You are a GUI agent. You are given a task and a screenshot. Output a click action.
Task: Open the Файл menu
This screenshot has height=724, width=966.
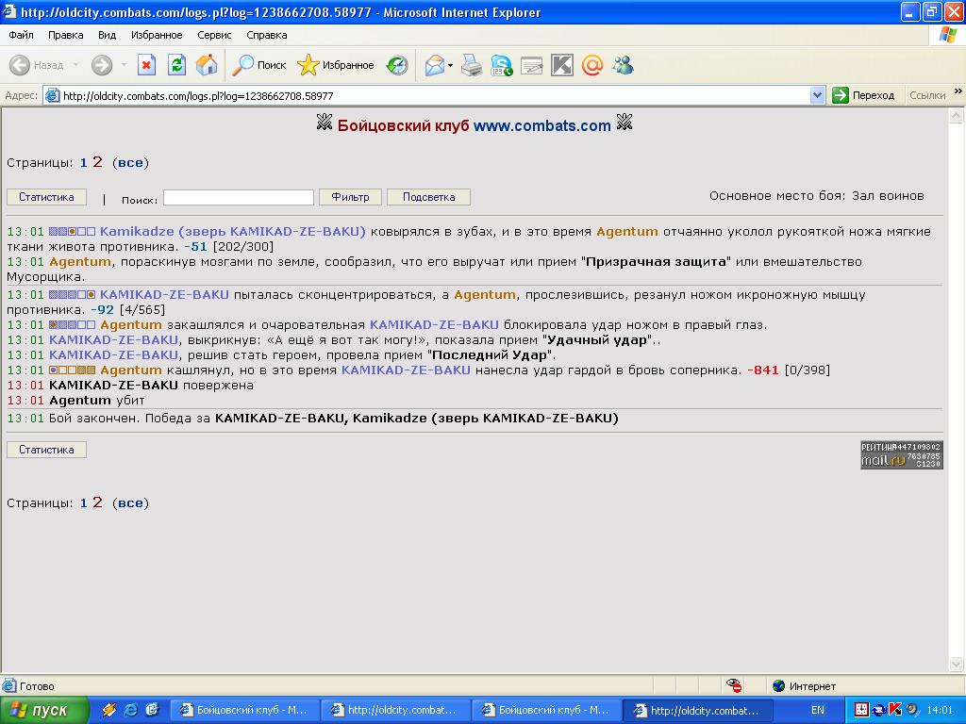(22, 35)
